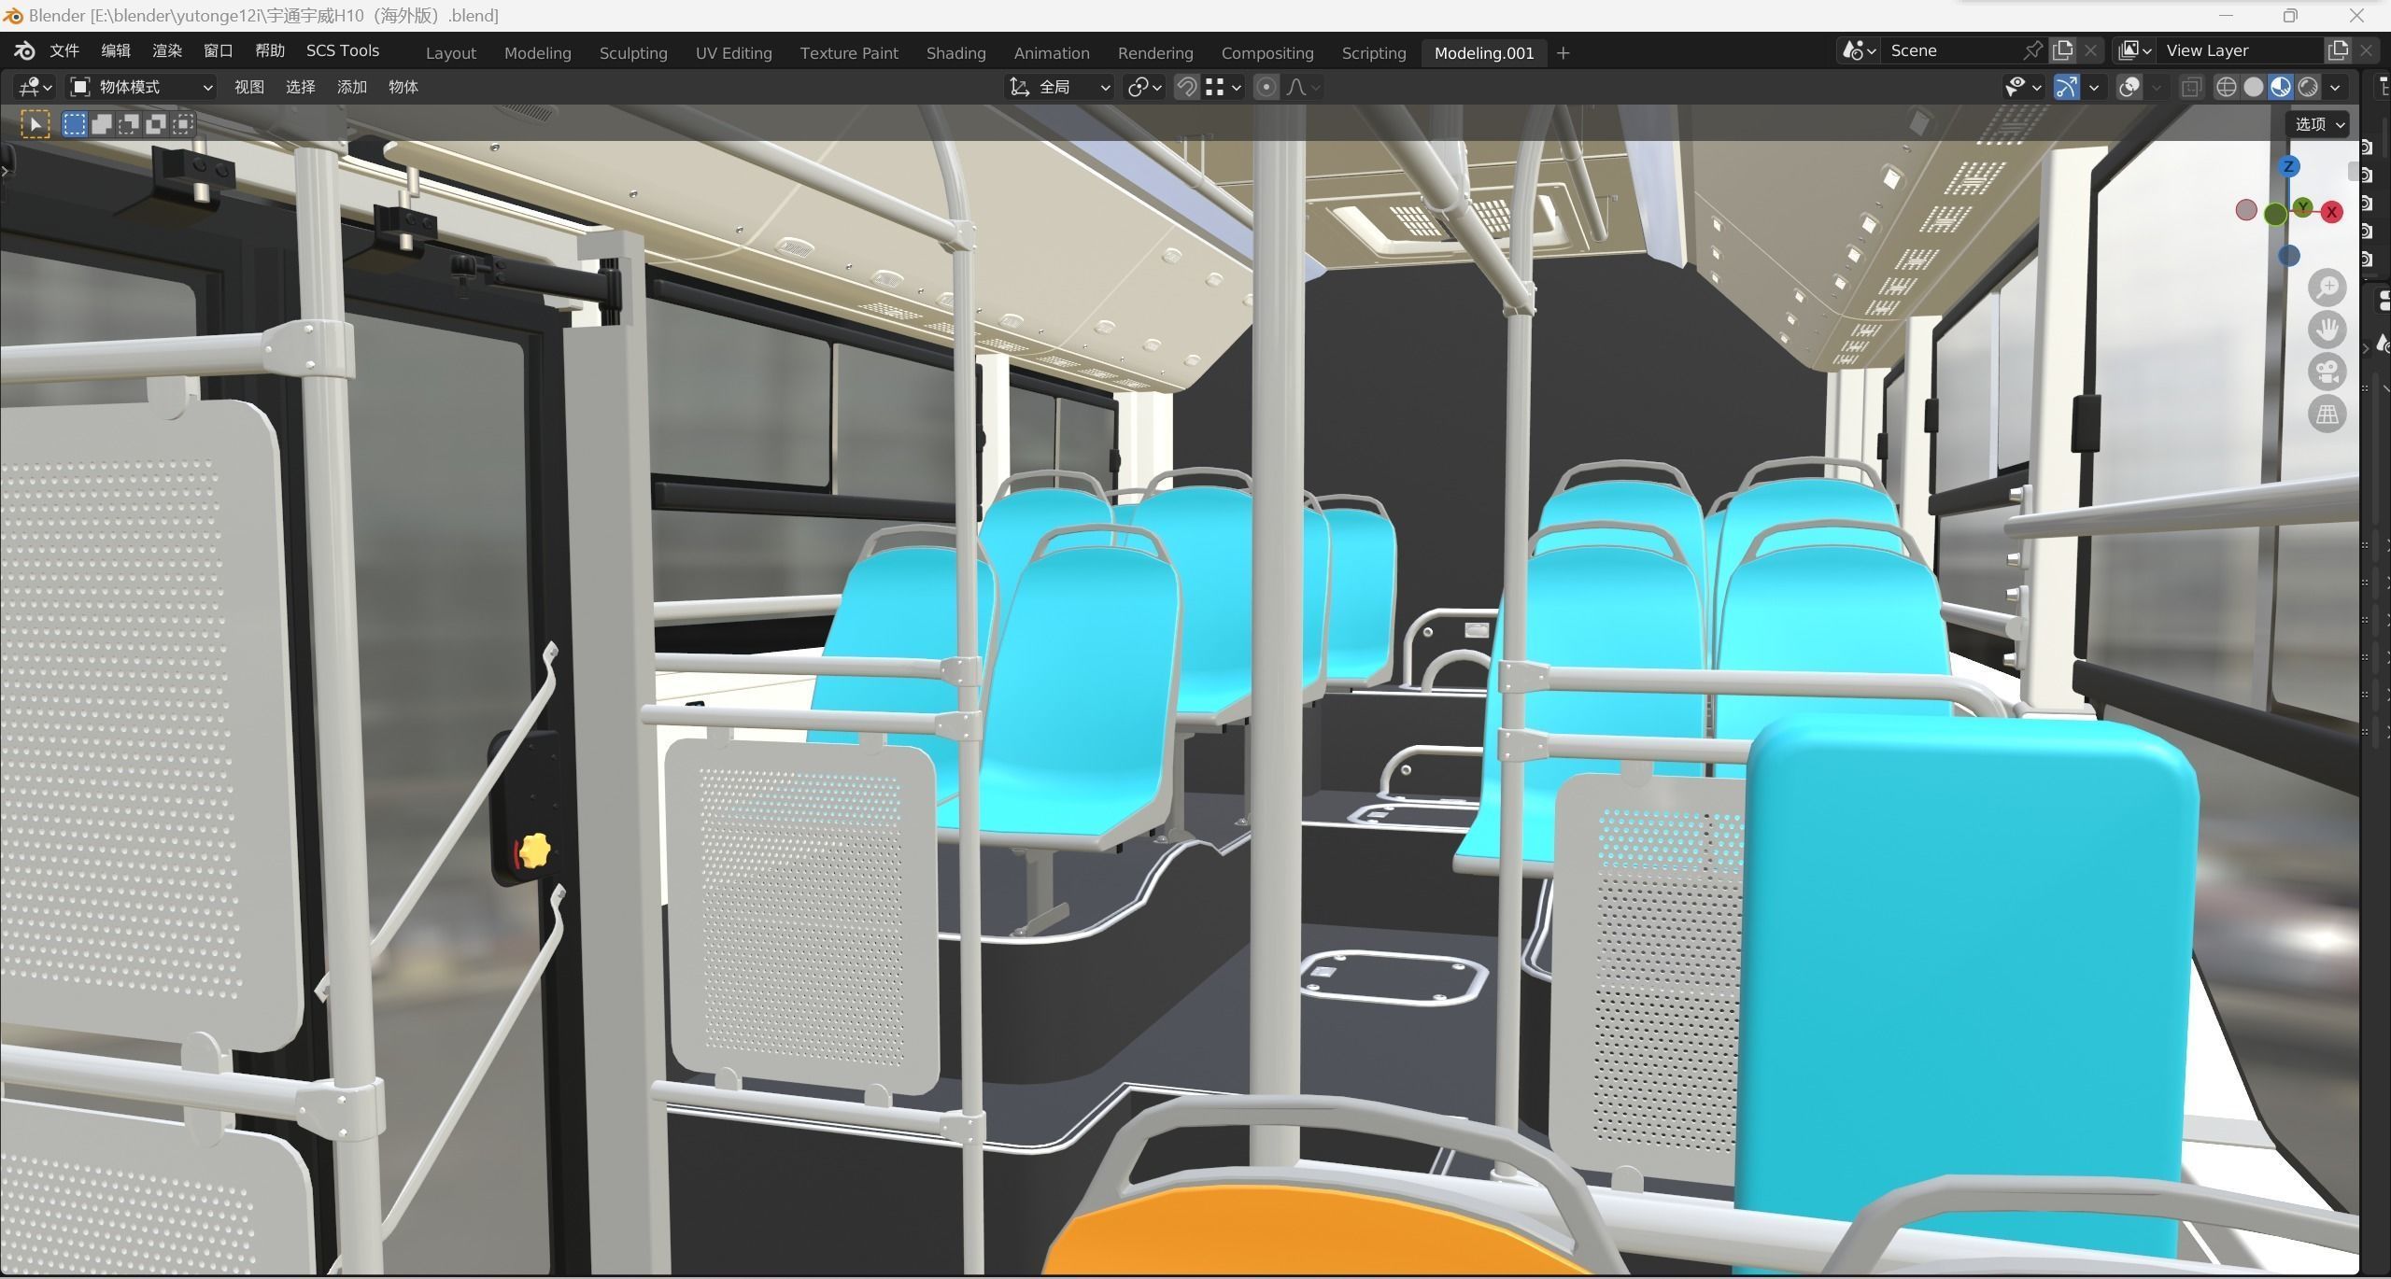
Task: Open the 添加 viewport menu
Action: (x=351, y=87)
